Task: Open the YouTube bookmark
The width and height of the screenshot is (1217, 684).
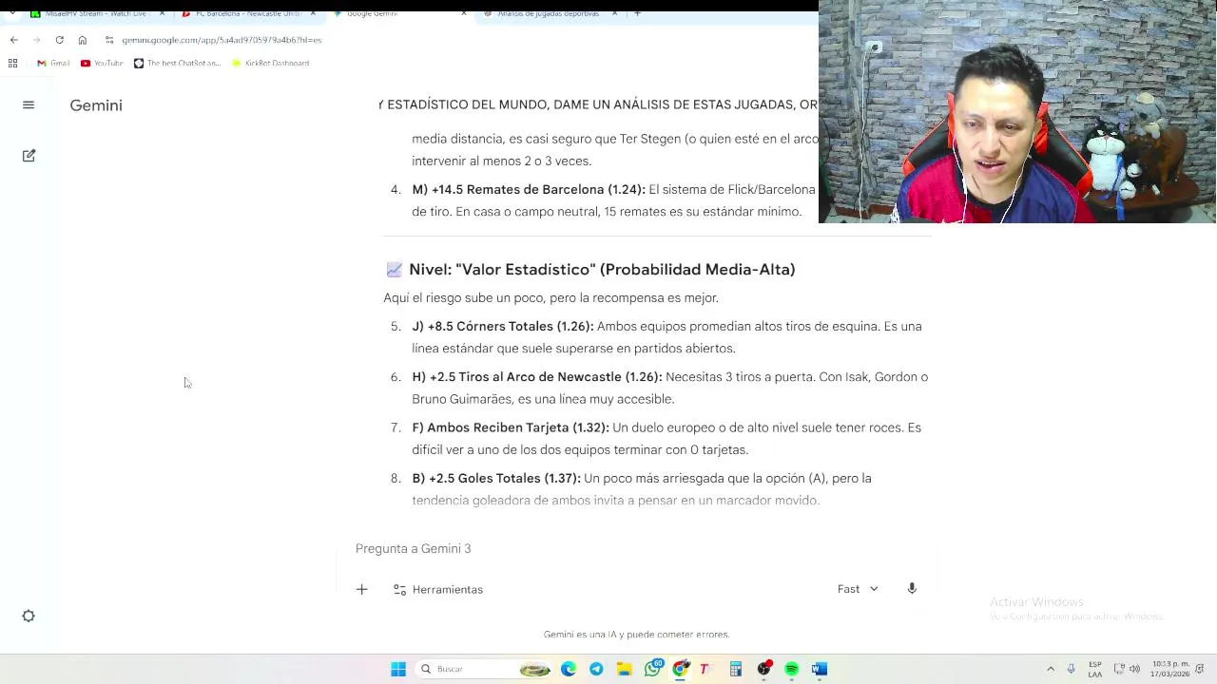Action: tap(102, 63)
